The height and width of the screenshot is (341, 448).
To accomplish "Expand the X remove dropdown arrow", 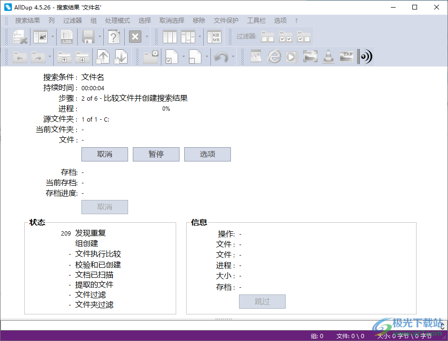I will coord(147,37).
